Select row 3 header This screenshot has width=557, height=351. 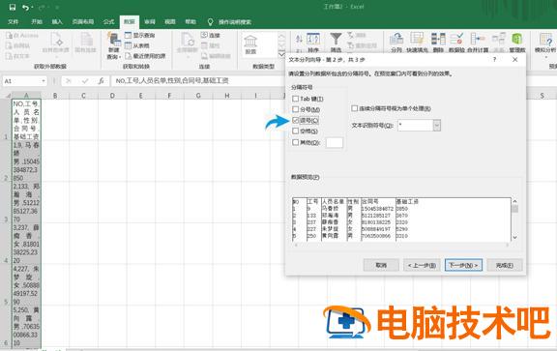coord(6,202)
